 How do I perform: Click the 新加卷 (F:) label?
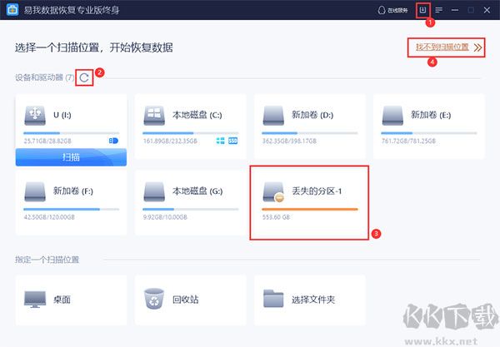[73, 191]
